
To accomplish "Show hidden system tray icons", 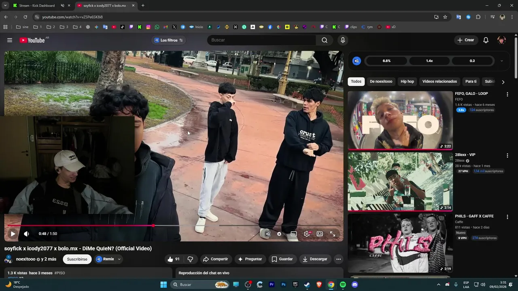I will point(438,285).
